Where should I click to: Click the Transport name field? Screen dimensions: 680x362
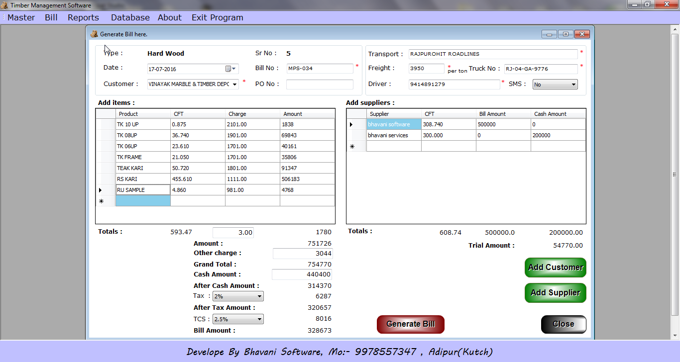point(493,54)
